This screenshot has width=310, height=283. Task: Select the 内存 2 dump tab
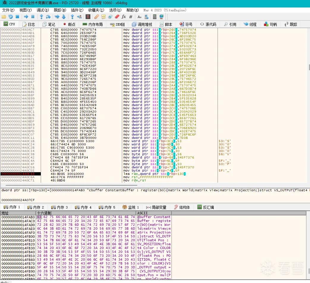36,207
